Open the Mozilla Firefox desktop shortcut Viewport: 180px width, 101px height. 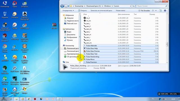(5, 92)
